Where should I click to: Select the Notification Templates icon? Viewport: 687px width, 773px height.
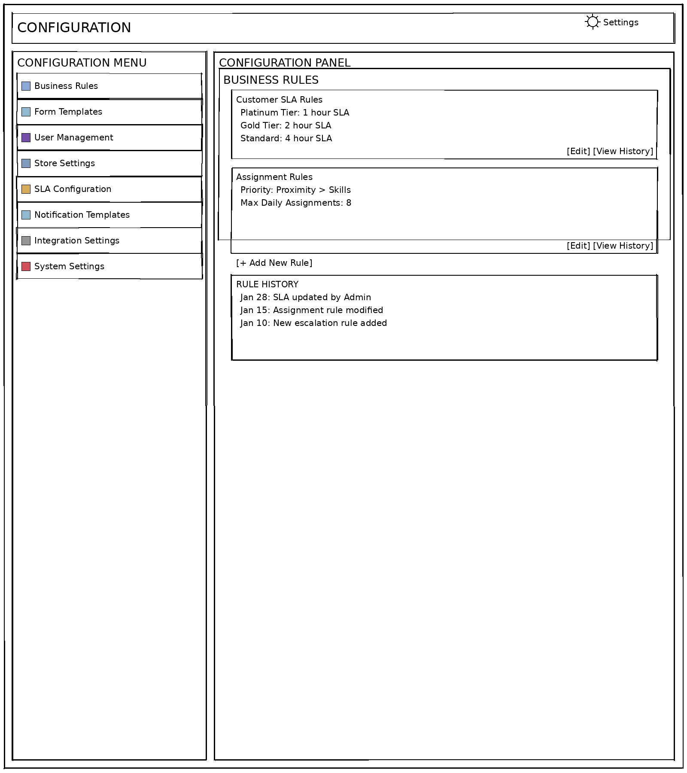click(x=26, y=215)
